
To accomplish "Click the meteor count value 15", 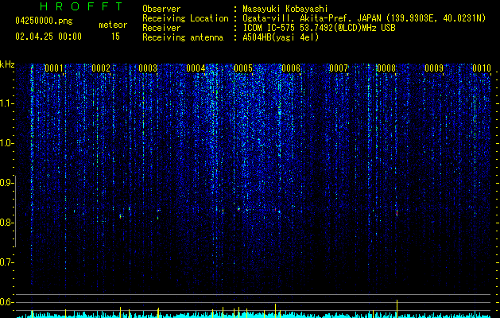I will tap(115, 37).
